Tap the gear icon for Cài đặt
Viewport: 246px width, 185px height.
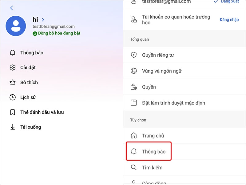13,68
